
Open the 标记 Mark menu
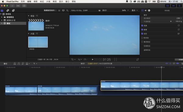pos(42,2)
